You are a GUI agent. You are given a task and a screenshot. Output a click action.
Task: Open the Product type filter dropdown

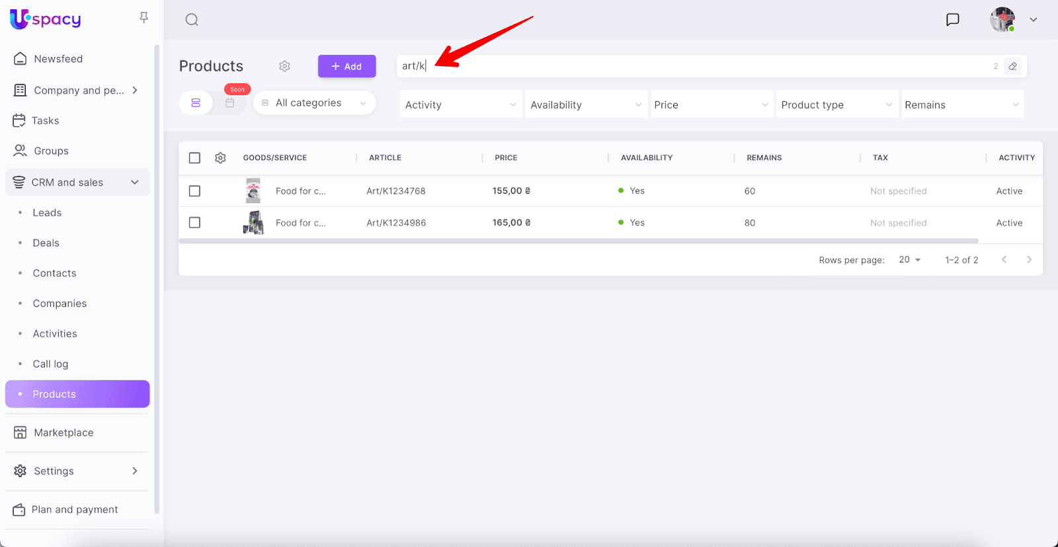point(836,105)
